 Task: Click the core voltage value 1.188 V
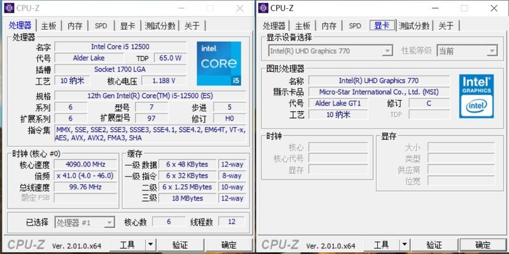coord(164,81)
